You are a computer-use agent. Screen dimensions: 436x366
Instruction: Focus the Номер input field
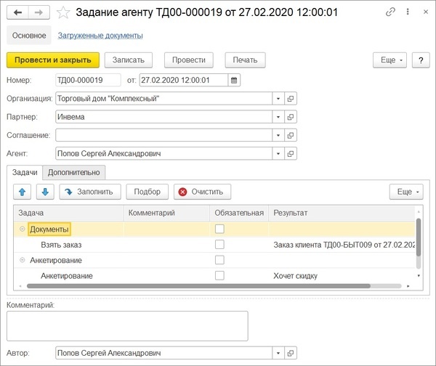[x=88, y=81]
